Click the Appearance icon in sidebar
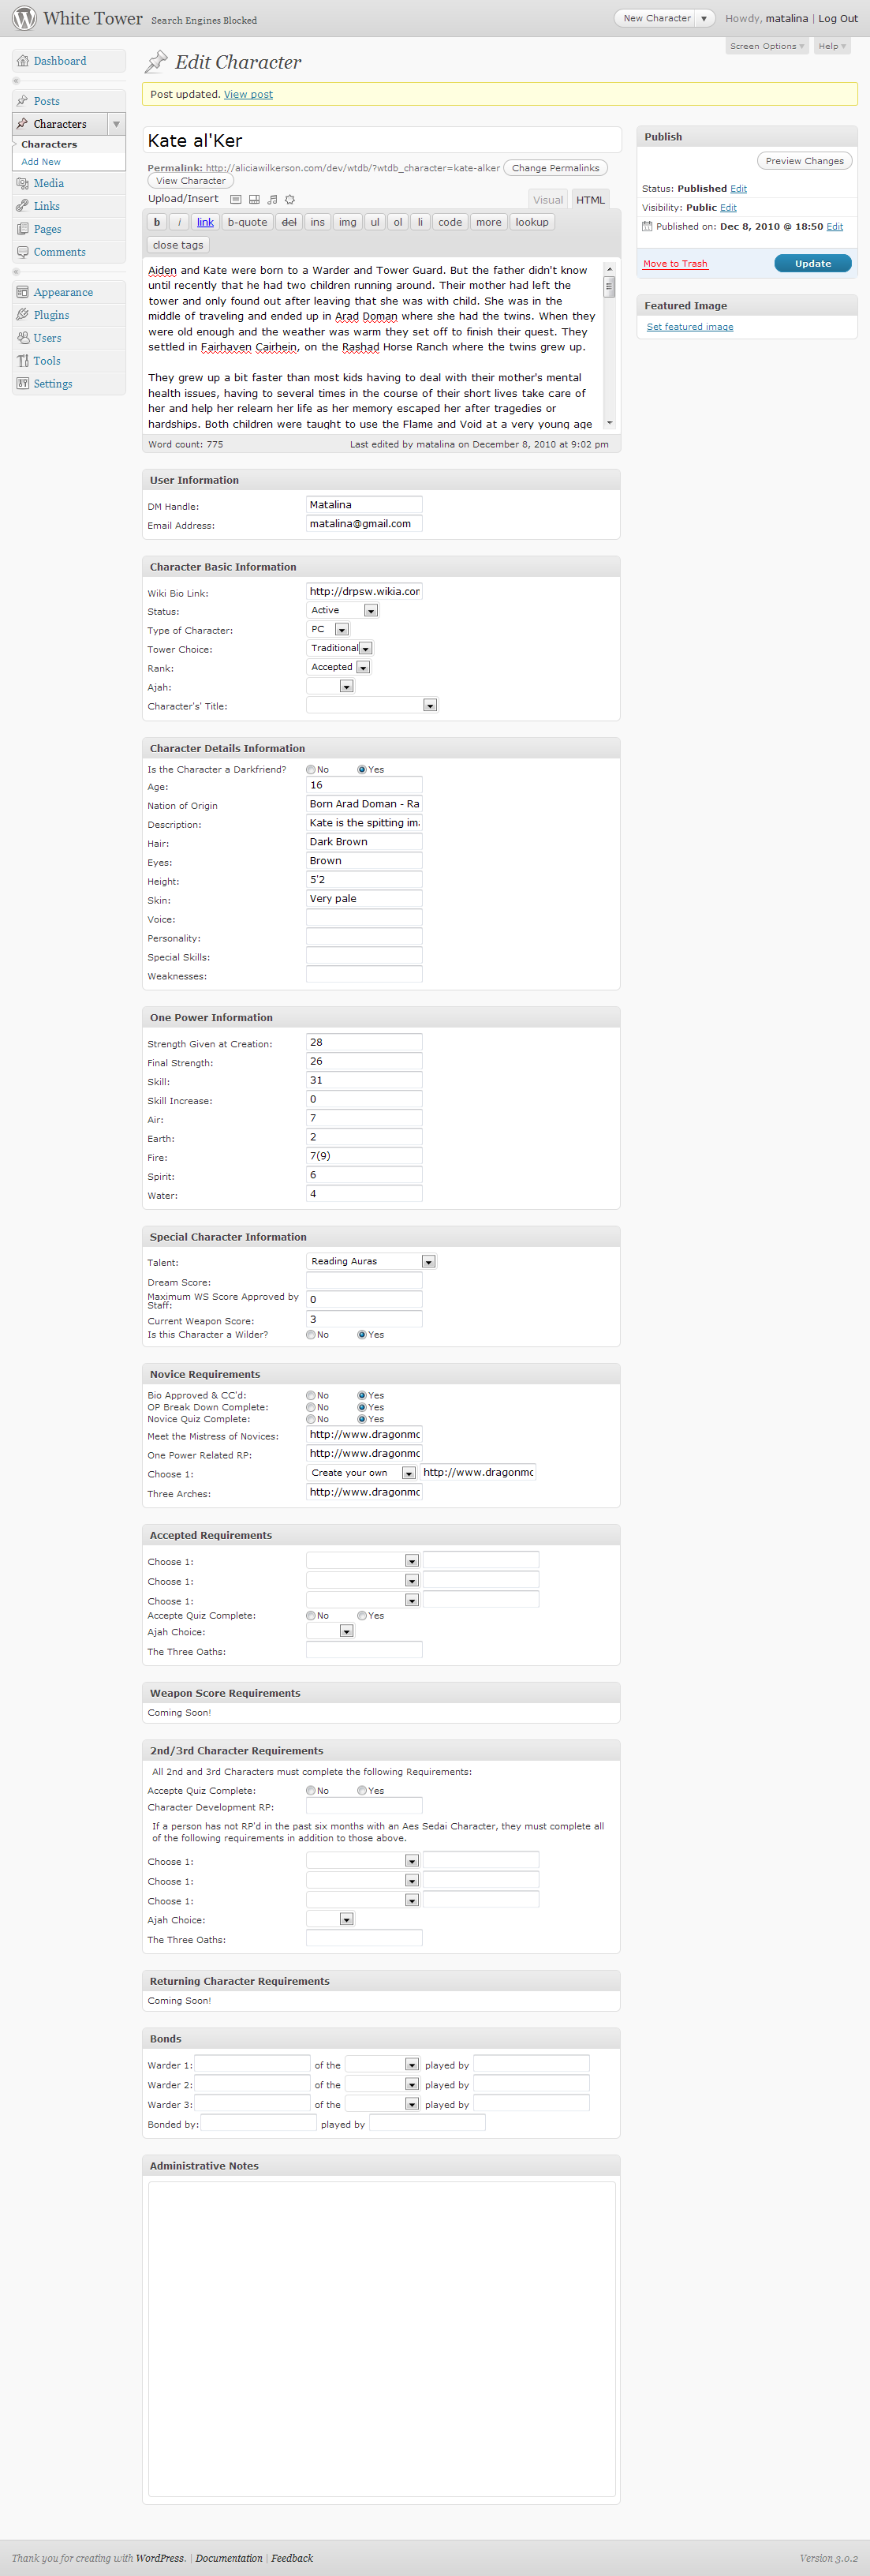 coord(22,292)
